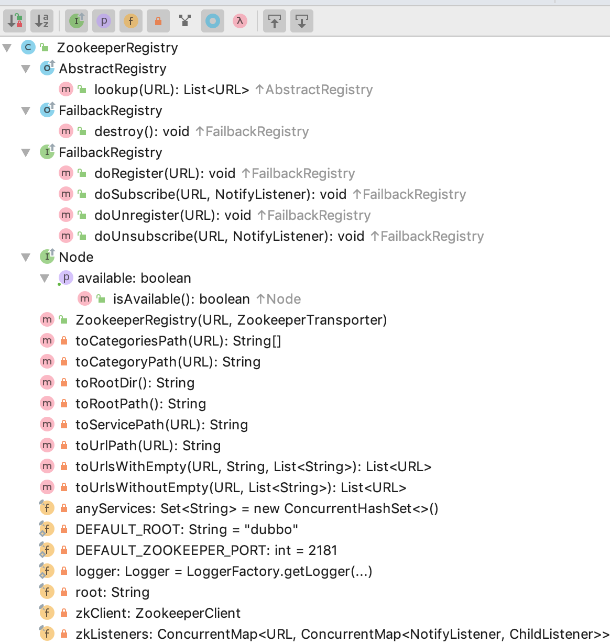Viewport: 610px width, 644px height.
Task: Click method icon beside toRootPath()
Action: click(x=47, y=404)
